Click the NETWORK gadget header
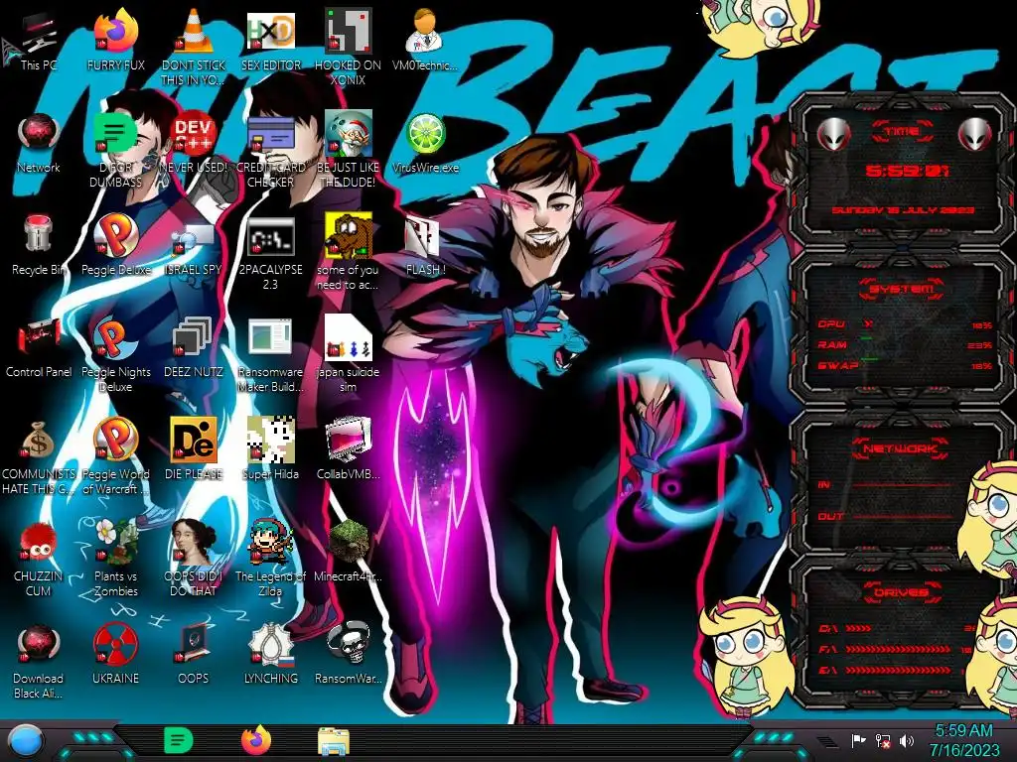The image size is (1017, 762). (900, 447)
